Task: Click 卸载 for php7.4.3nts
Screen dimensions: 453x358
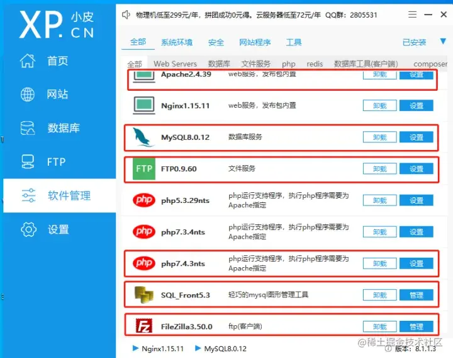Action: [x=379, y=263]
